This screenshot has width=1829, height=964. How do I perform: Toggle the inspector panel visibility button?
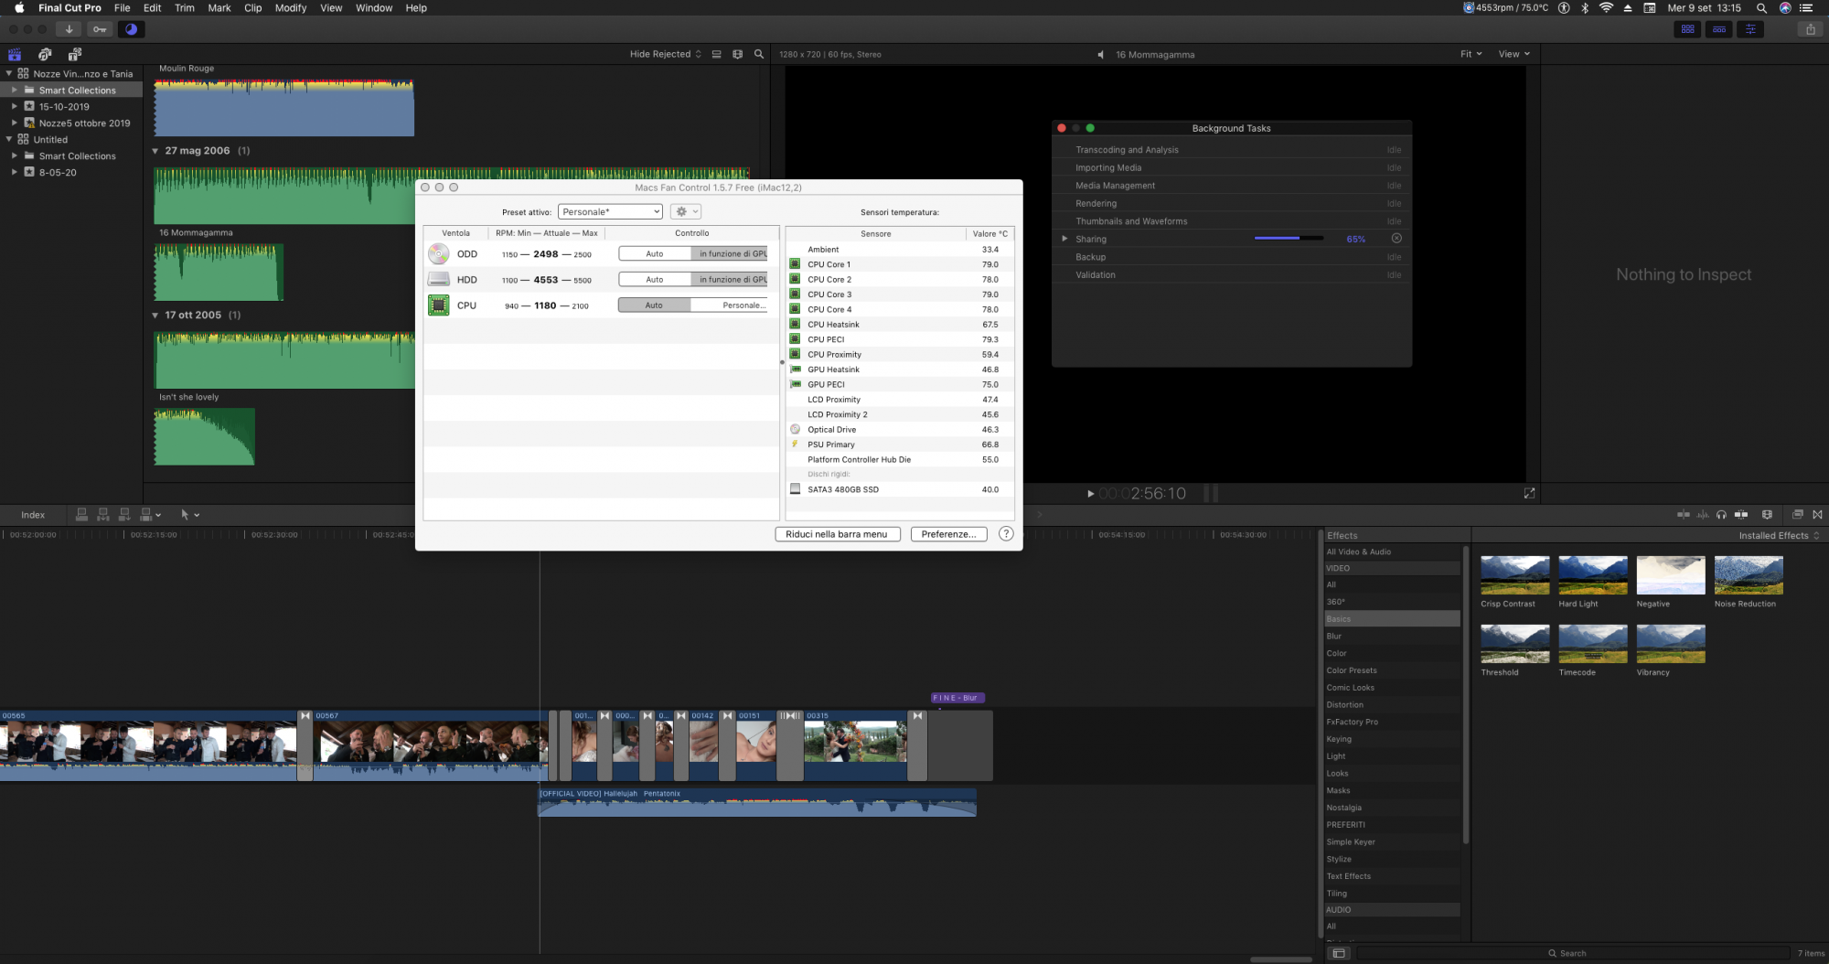[1749, 29]
